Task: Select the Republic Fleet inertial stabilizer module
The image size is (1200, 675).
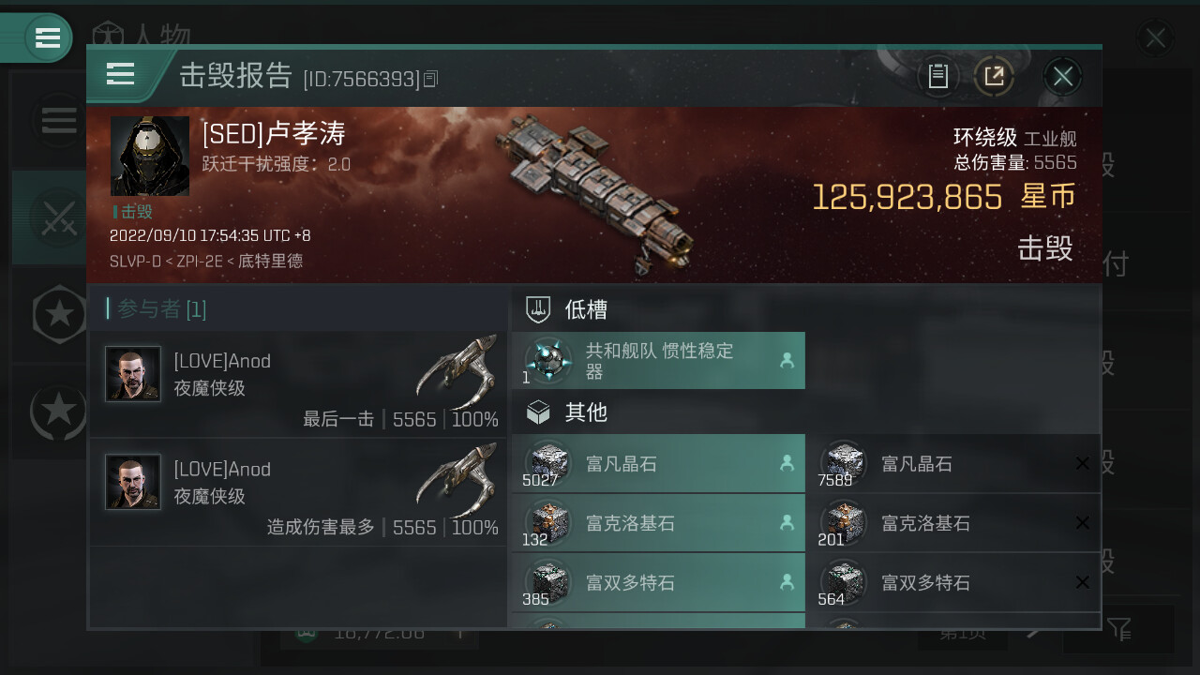Action: click(658, 361)
